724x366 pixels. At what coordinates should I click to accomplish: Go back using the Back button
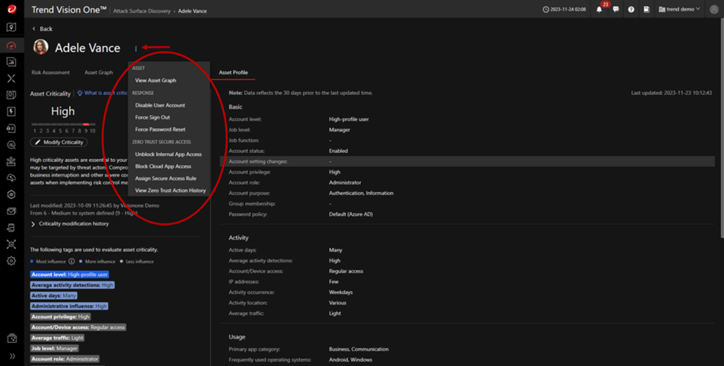[x=42, y=29]
